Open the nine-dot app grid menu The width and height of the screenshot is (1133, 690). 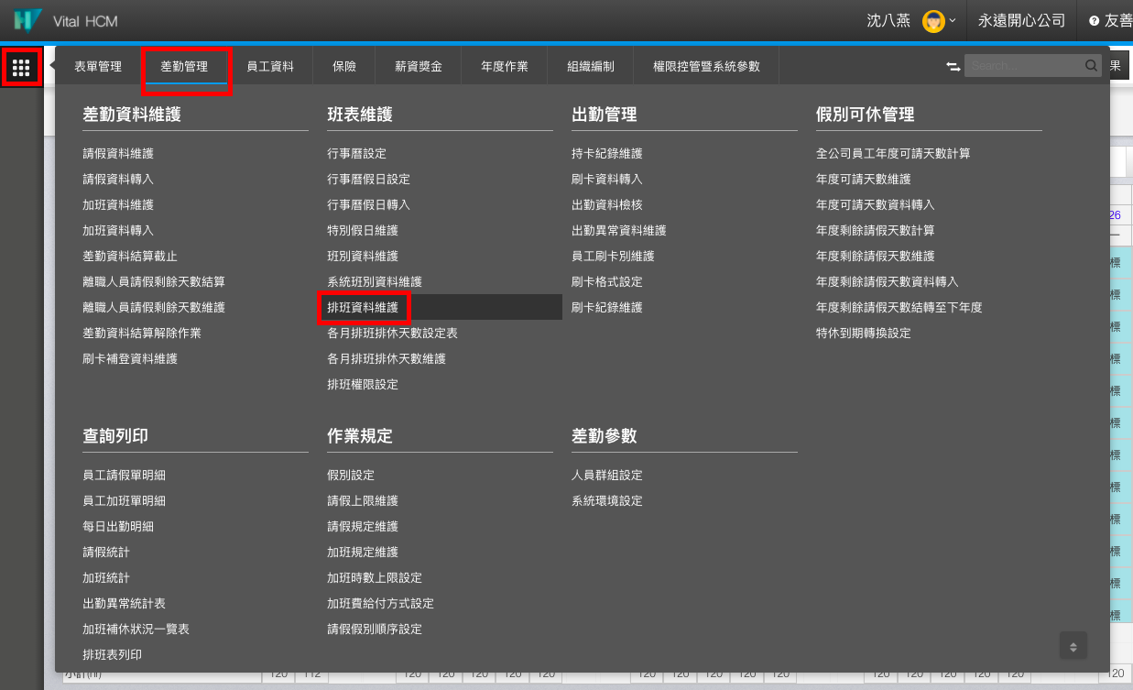click(21, 68)
